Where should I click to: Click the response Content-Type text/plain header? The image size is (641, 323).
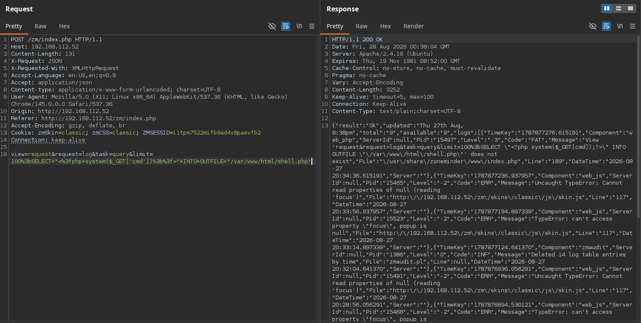click(x=396, y=111)
